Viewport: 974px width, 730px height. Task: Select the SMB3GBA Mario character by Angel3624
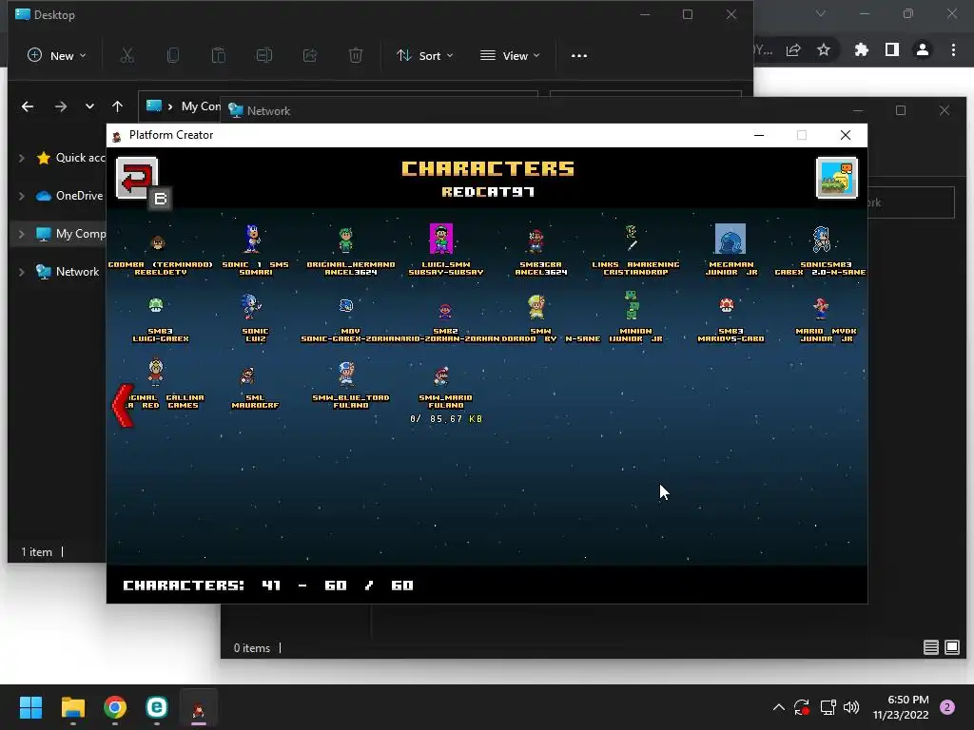coord(536,240)
